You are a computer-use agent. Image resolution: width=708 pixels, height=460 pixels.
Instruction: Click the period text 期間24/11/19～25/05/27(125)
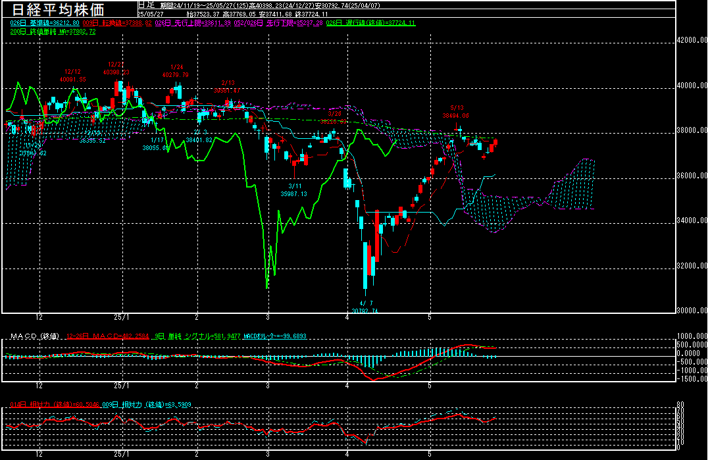(x=205, y=6)
